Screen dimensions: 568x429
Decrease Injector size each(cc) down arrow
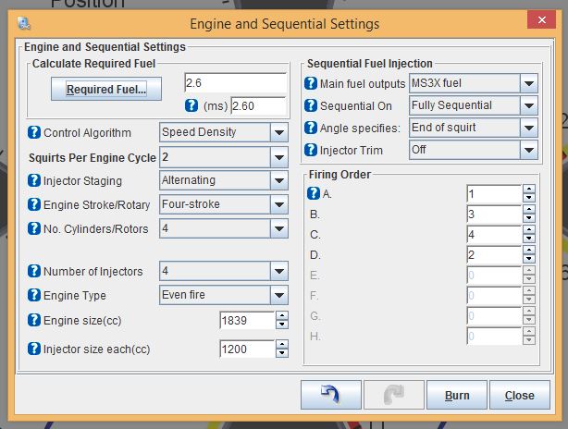coord(282,353)
